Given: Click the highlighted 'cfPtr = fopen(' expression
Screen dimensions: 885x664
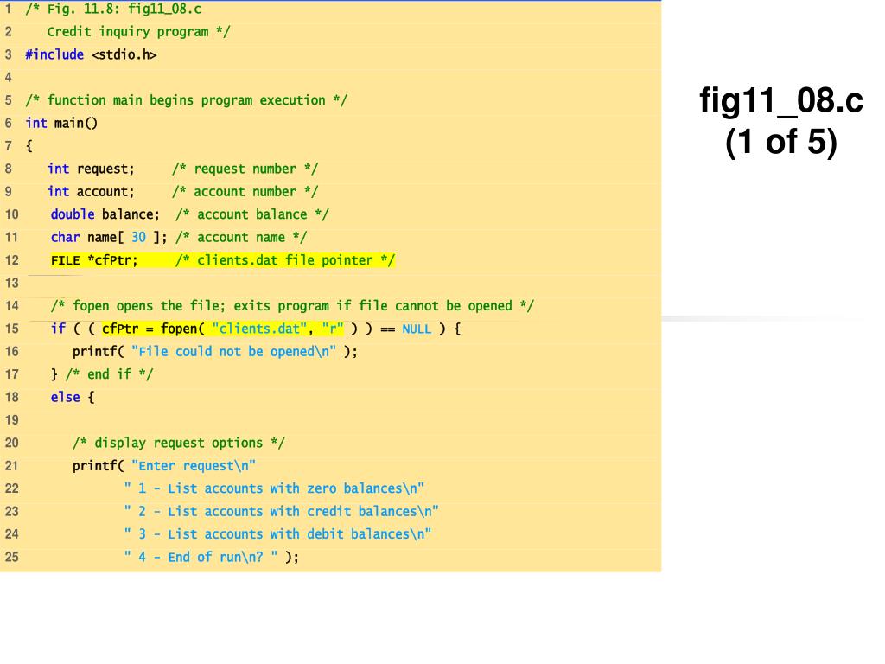Looking at the screenshot, I should click(153, 329).
